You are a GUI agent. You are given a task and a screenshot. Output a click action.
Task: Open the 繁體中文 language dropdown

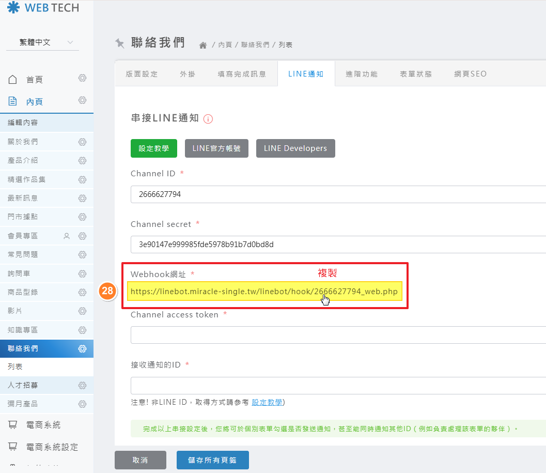coord(42,42)
